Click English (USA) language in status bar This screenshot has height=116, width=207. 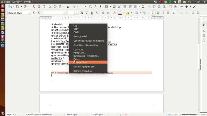click(x=98, y=115)
